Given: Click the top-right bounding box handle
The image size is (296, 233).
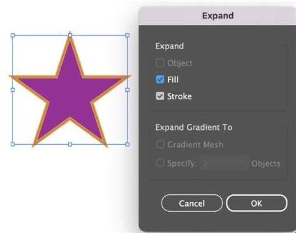Looking at the screenshot, I should pos(127,35).
